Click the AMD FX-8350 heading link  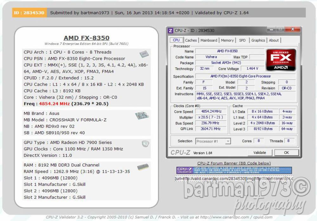(x=87, y=38)
